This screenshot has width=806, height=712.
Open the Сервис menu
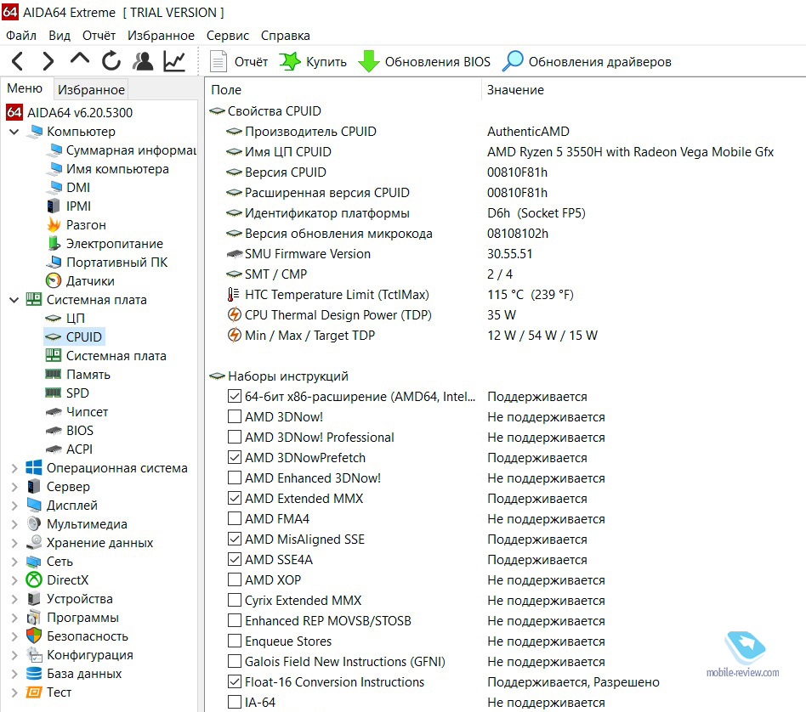[x=228, y=36]
